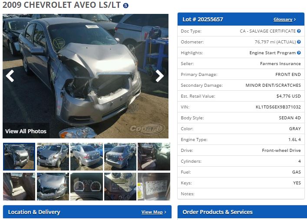Select the first front-damage thumbnail
307x220 pixels.
pos(19,156)
